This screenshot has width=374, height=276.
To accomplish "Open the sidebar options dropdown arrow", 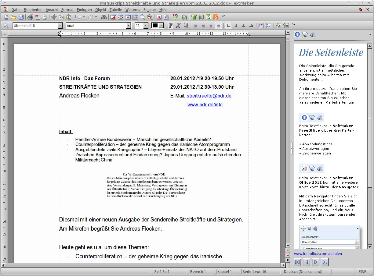I will pos(370,34).
